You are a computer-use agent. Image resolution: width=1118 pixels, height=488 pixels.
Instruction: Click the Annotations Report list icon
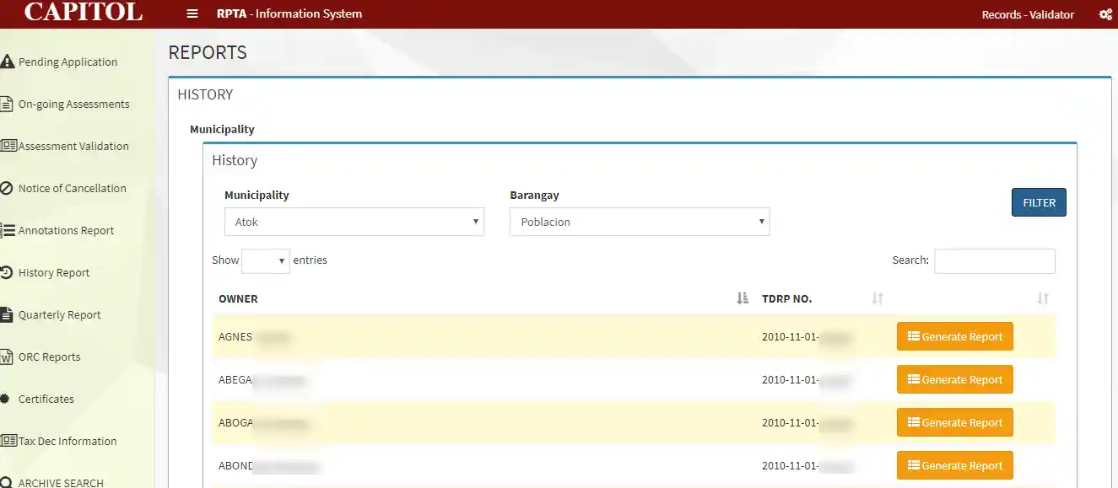pos(8,230)
